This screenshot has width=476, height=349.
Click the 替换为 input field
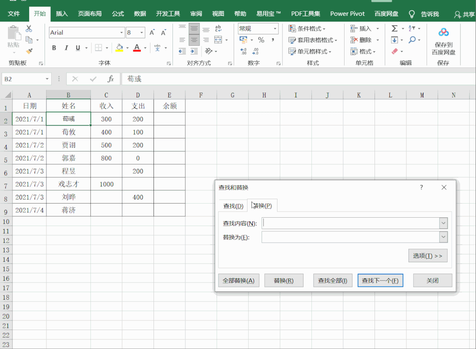tap(350, 238)
